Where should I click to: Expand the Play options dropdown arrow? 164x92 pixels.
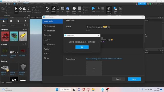pyautogui.click(x=93, y=13)
